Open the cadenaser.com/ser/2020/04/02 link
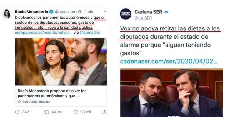 (169, 61)
